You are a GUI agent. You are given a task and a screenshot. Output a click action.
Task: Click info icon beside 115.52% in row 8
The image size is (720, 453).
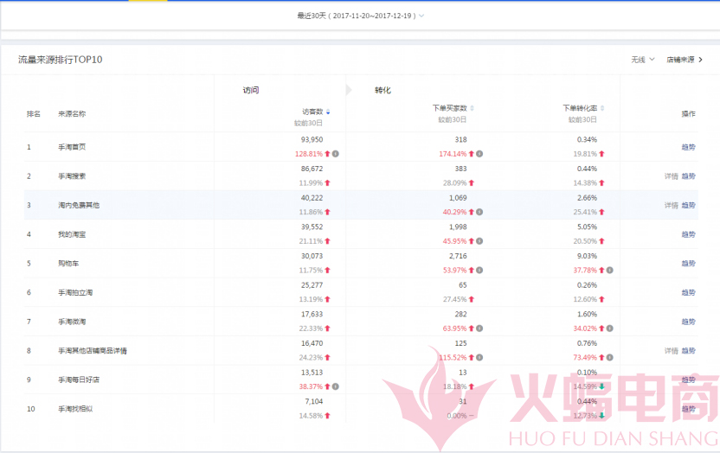(479, 357)
